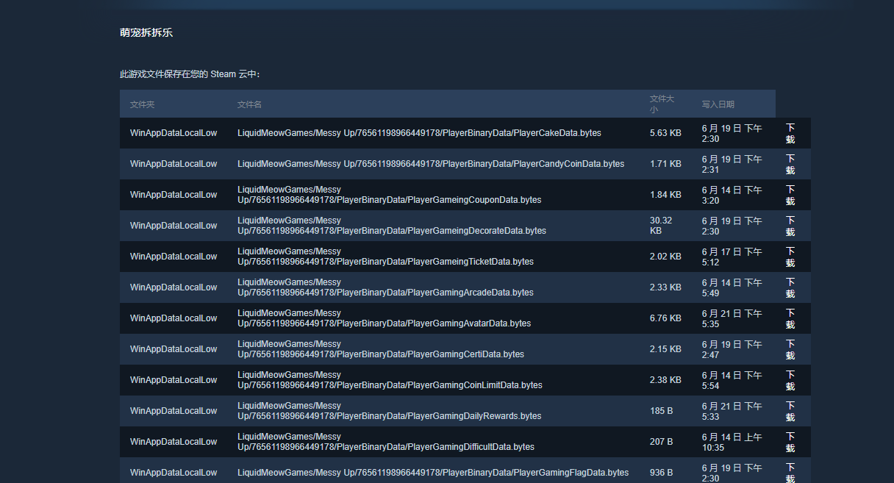Select the PlayerGamingAvatarData.bytes file path

tap(385, 318)
